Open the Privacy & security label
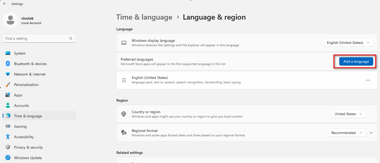Image resolution: width=380 pixels, height=163 pixels. 28,147
